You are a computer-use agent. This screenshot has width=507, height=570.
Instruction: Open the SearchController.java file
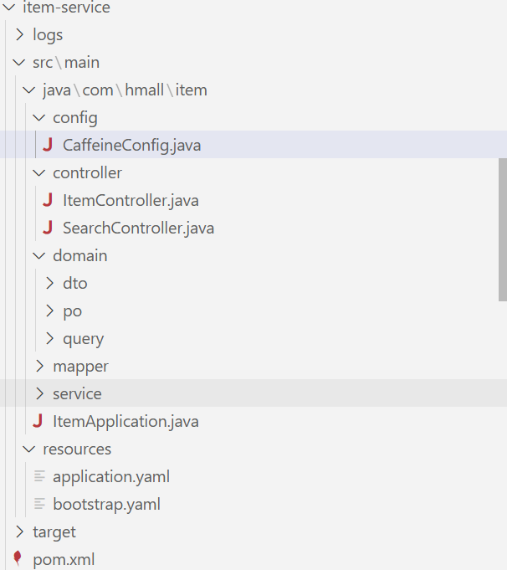(138, 228)
